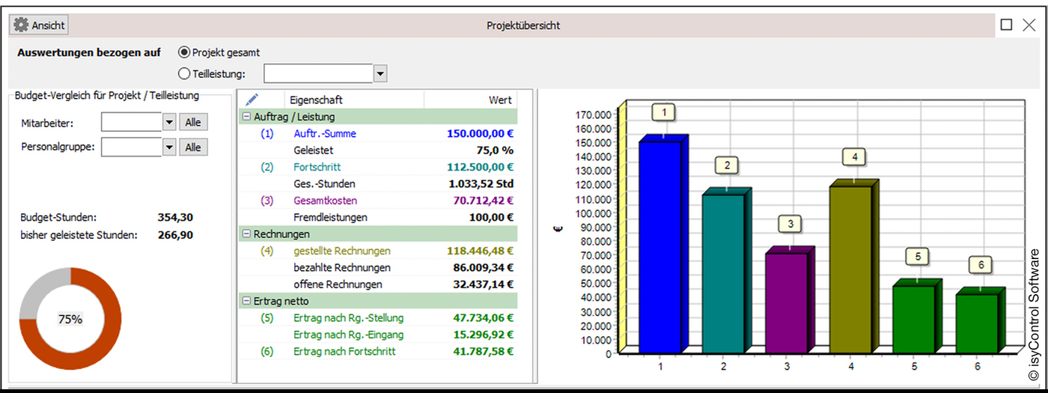Click the gear icon on Ansicht button
This screenshot has width=1048, height=393.
point(20,25)
